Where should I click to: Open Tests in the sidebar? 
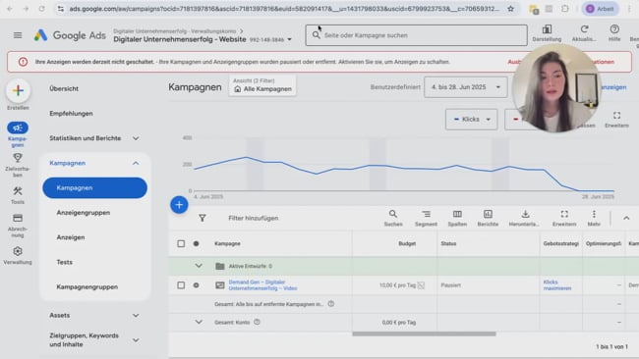point(64,262)
